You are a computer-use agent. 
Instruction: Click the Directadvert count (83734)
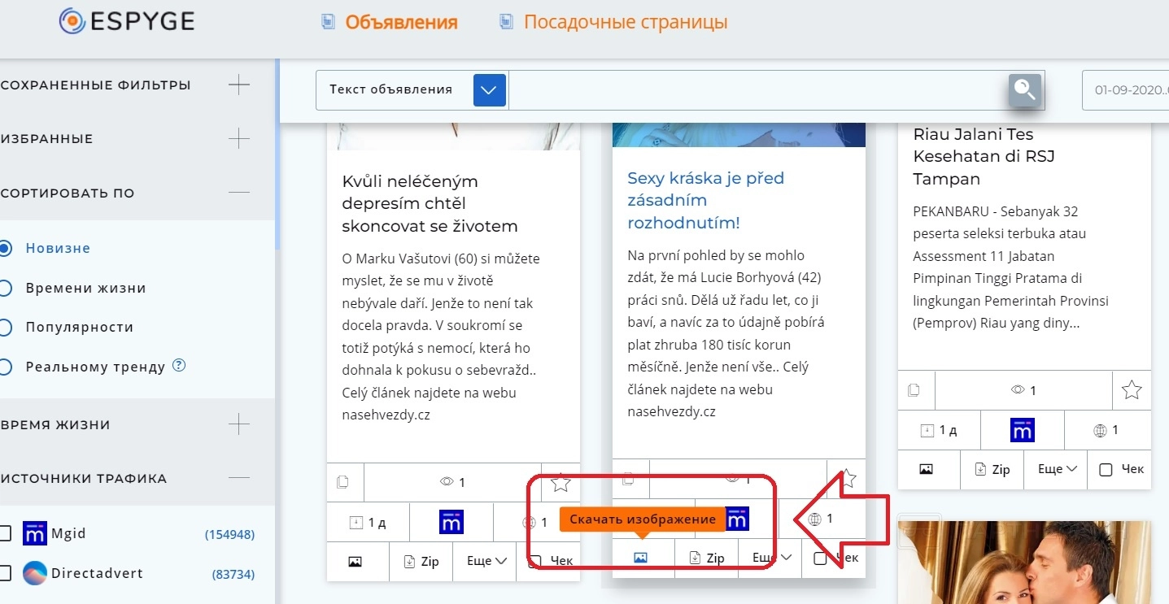(233, 574)
